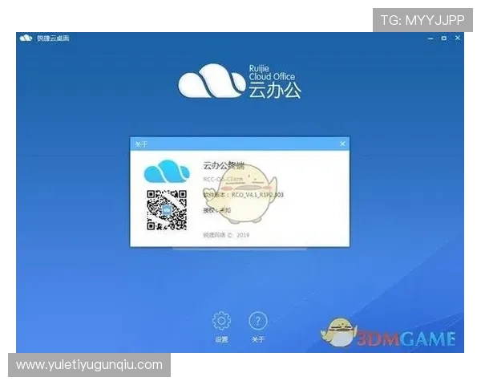Click the cloud logo in the about dialog
The image size is (481, 385).
(164, 172)
